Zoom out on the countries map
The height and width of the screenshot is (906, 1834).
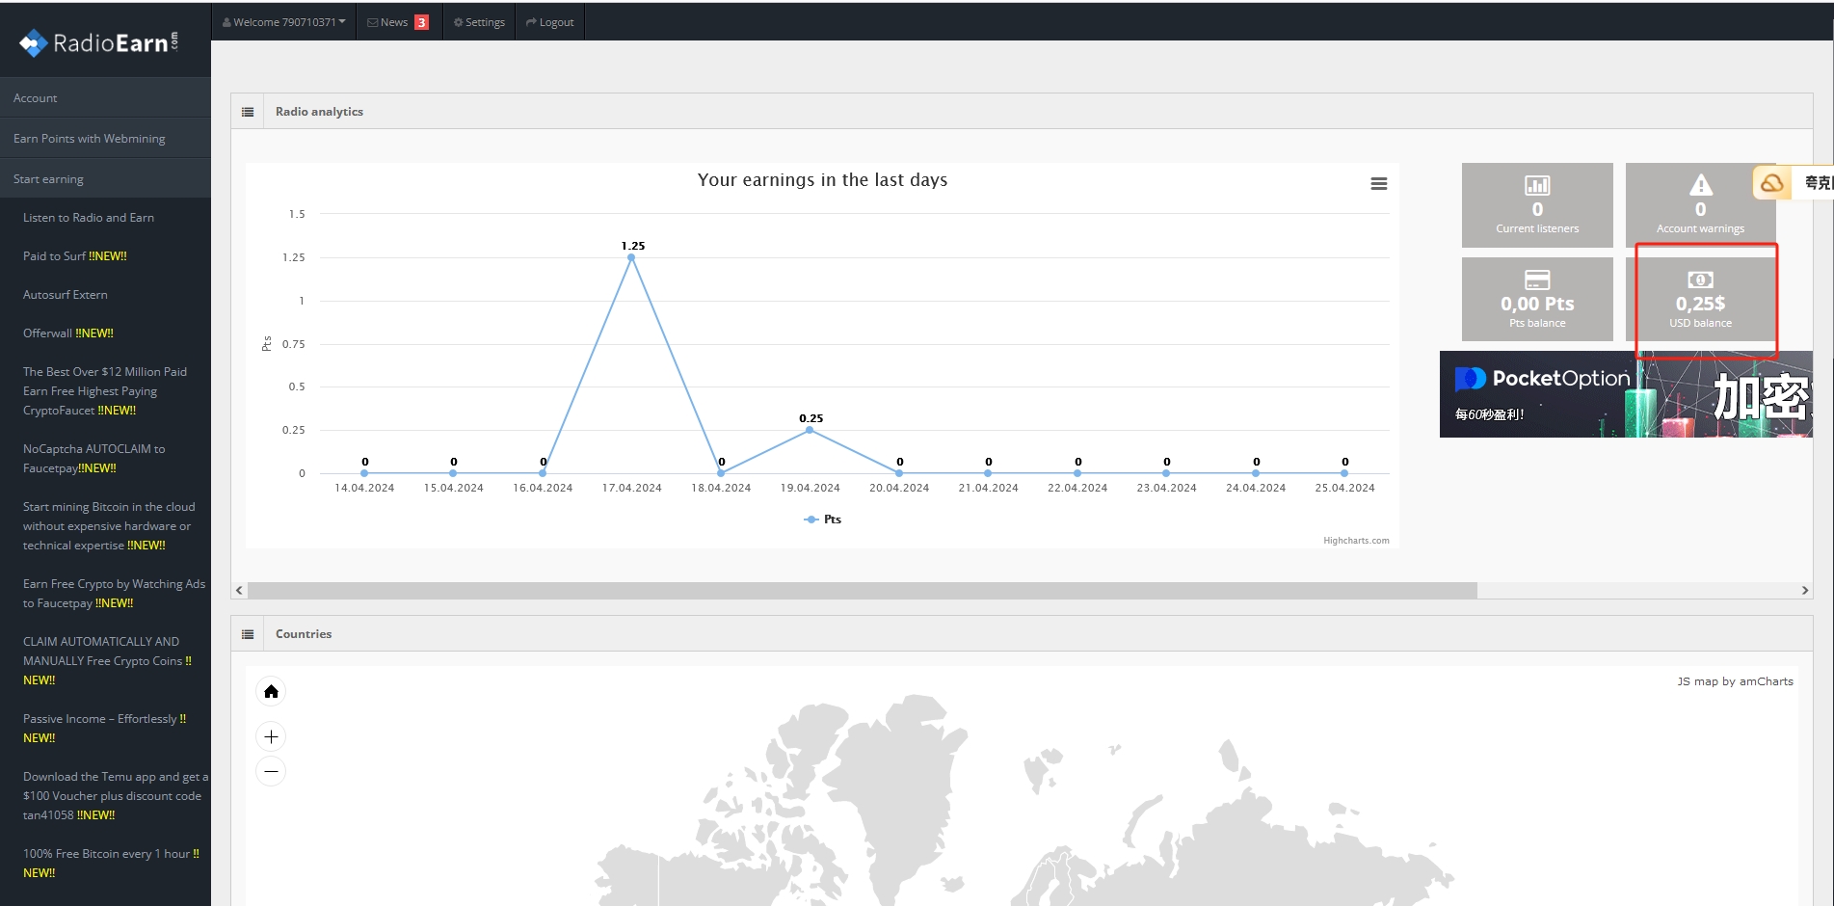coord(271,772)
